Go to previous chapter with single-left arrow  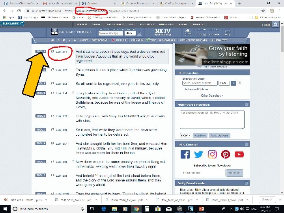[58, 40]
